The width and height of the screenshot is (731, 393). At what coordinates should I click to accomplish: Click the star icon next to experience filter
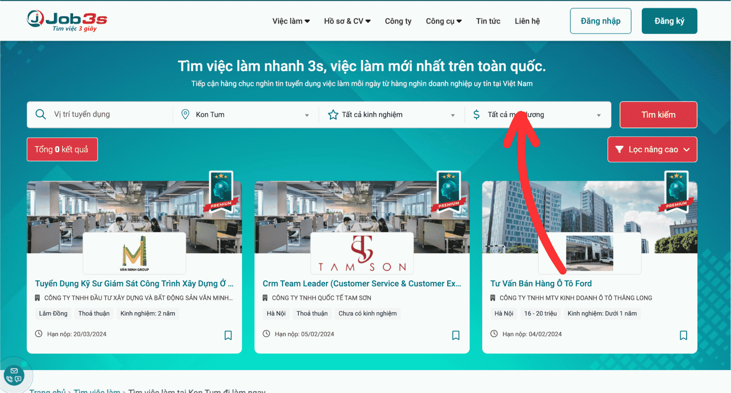coord(333,114)
